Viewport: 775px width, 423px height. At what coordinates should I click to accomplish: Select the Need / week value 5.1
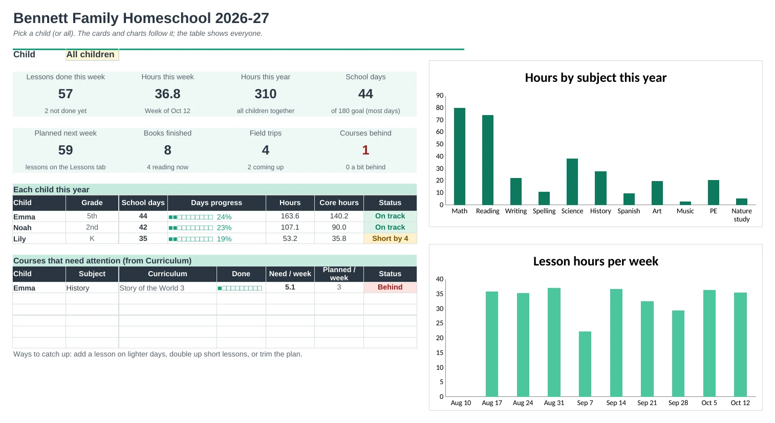pos(290,287)
